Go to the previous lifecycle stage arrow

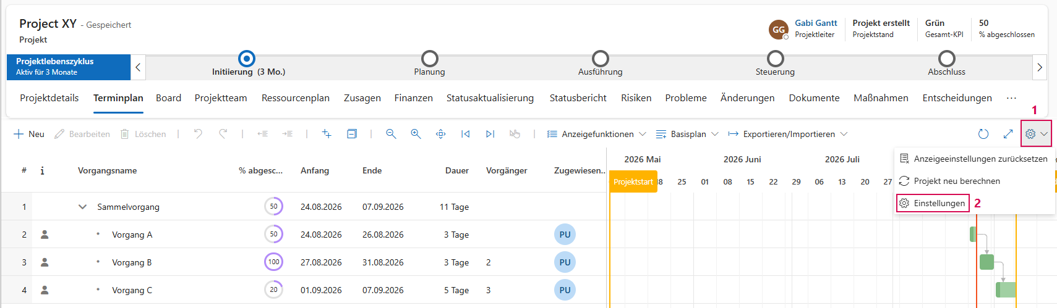[138, 67]
